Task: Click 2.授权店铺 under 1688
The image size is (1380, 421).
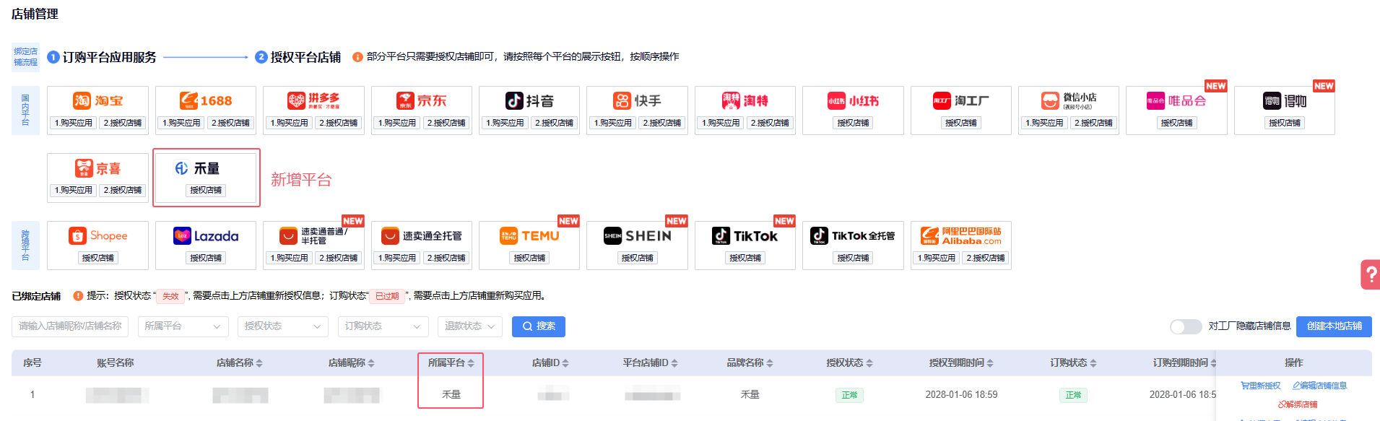Action: click(x=230, y=123)
